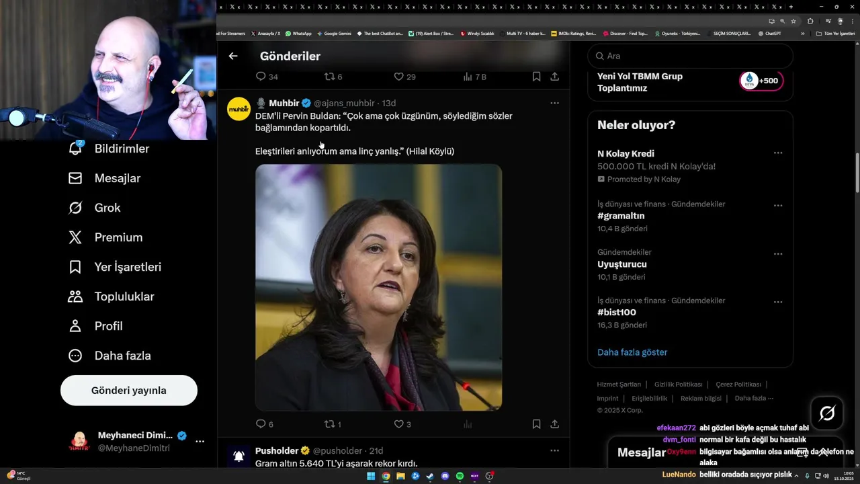
Task: Show more bookmarks chevron
Action: click(x=802, y=34)
